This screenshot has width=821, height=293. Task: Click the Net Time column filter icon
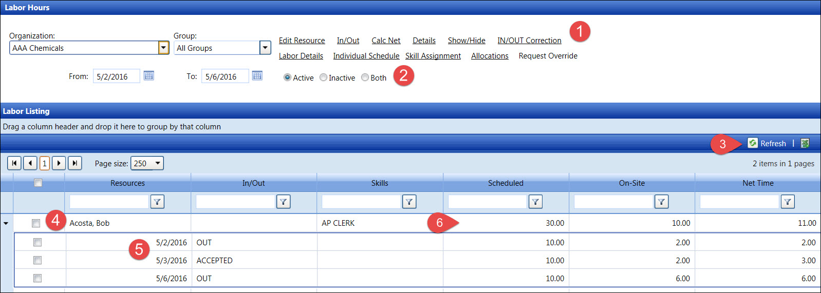coord(788,202)
